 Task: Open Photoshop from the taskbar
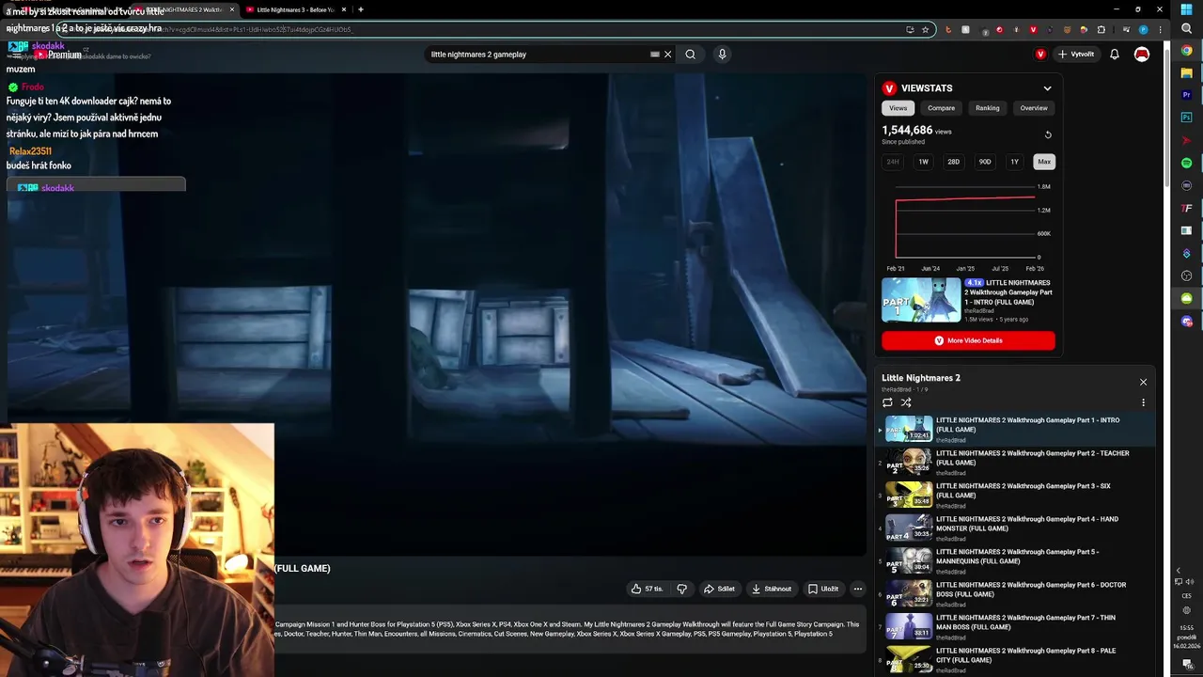(1186, 118)
